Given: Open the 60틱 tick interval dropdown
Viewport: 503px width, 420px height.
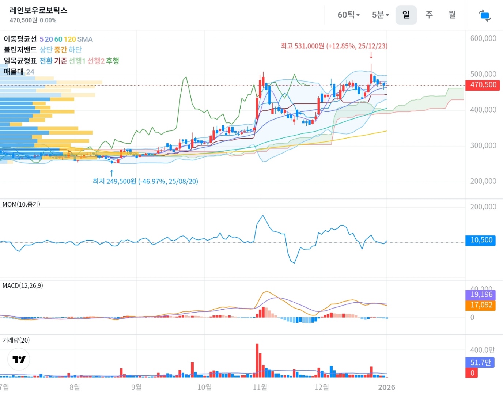Looking at the screenshot, I should click(348, 15).
